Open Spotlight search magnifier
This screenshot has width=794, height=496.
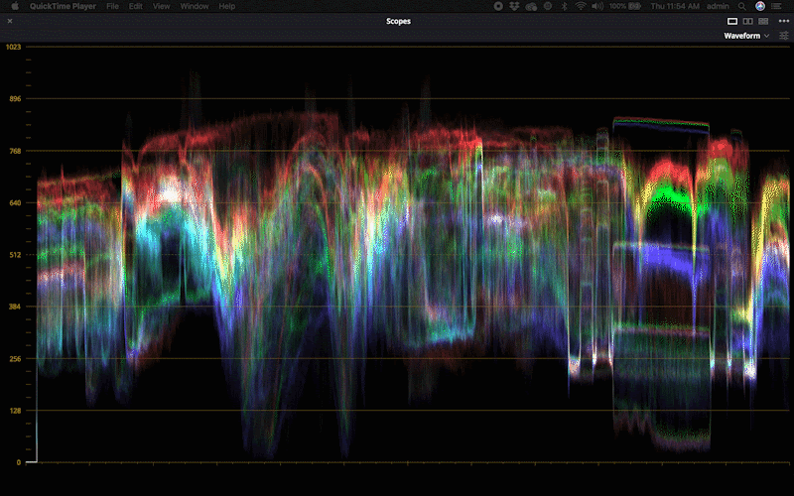[743, 6]
